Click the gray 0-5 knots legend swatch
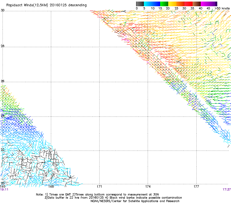Screen dimensions: 231x203 coord(140,4)
